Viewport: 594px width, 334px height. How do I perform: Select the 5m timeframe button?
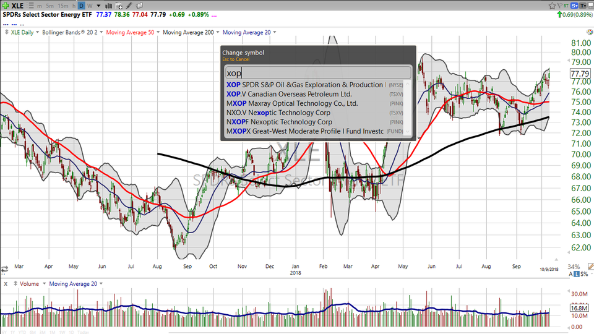pyautogui.click(x=49, y=6)
